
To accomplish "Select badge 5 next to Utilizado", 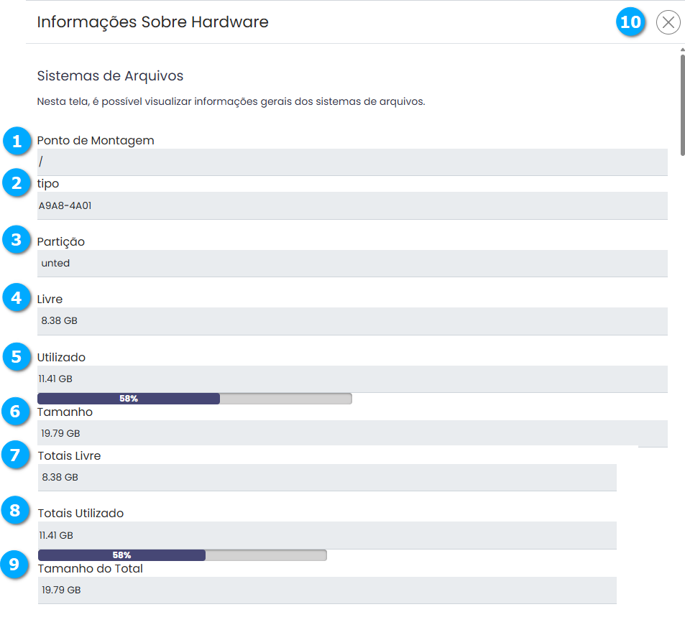I will coord(17,356).
